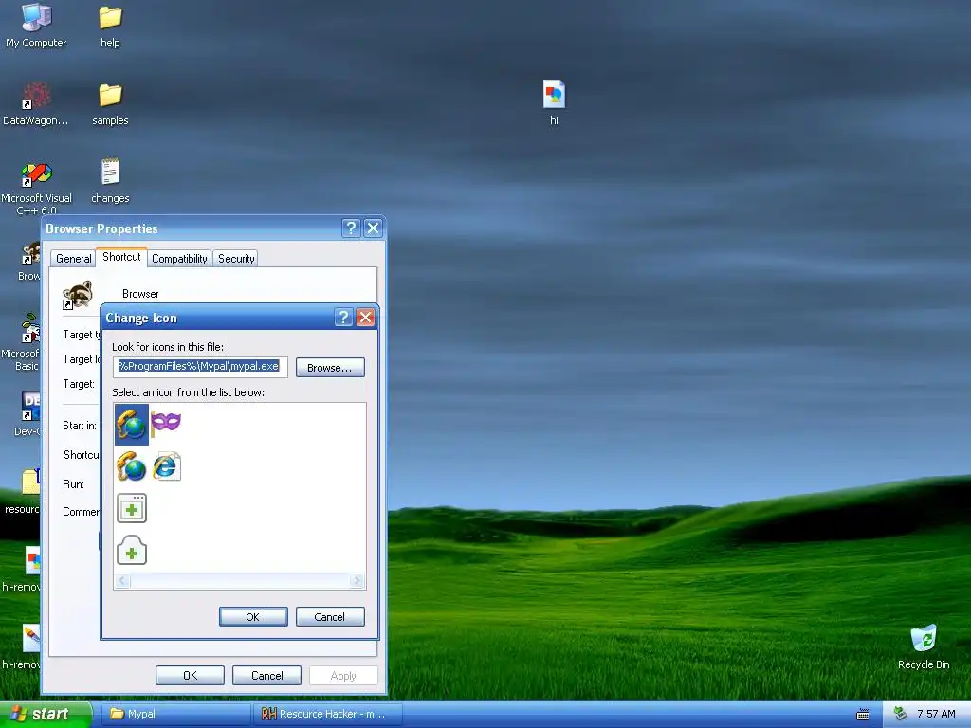Select the changes text file icon
971x728 pixels.
pos(110,181)
